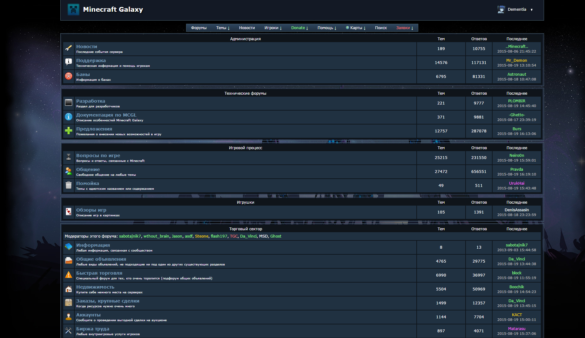585x338 pixels.
Task: Click the Информация blue book icon
Action: coord(69,246)
